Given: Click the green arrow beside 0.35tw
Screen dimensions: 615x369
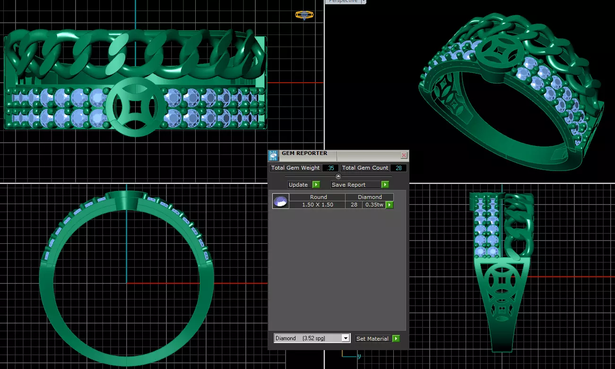Looking at the screenshot, I should pyautogui.click(x=390, y=205).
